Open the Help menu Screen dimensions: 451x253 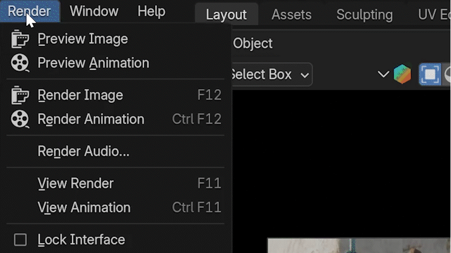(x=151, y=11)
